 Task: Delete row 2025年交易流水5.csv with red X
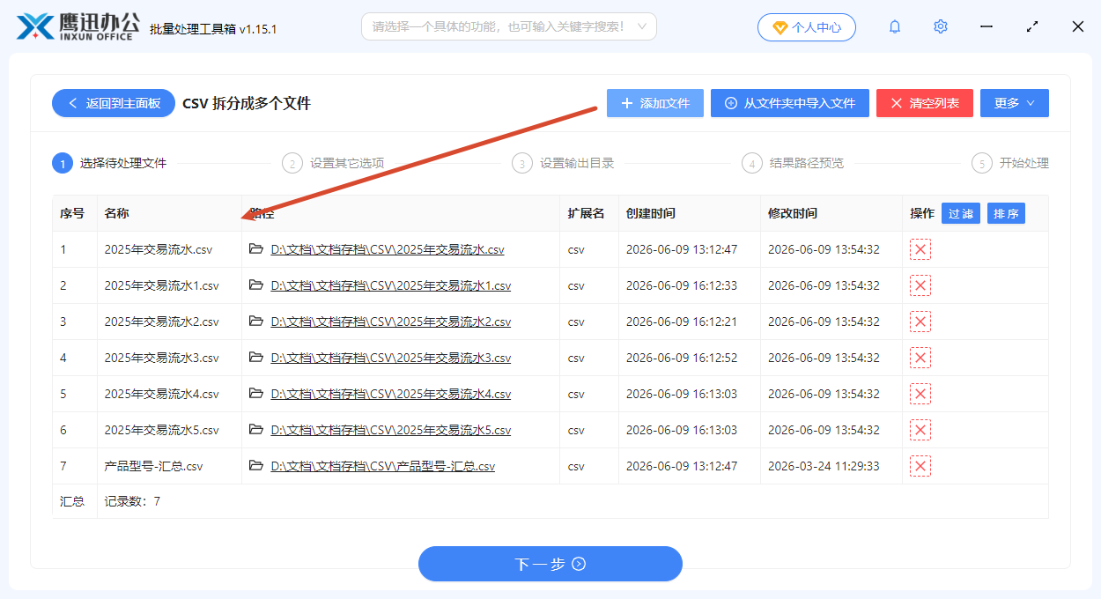920,430
